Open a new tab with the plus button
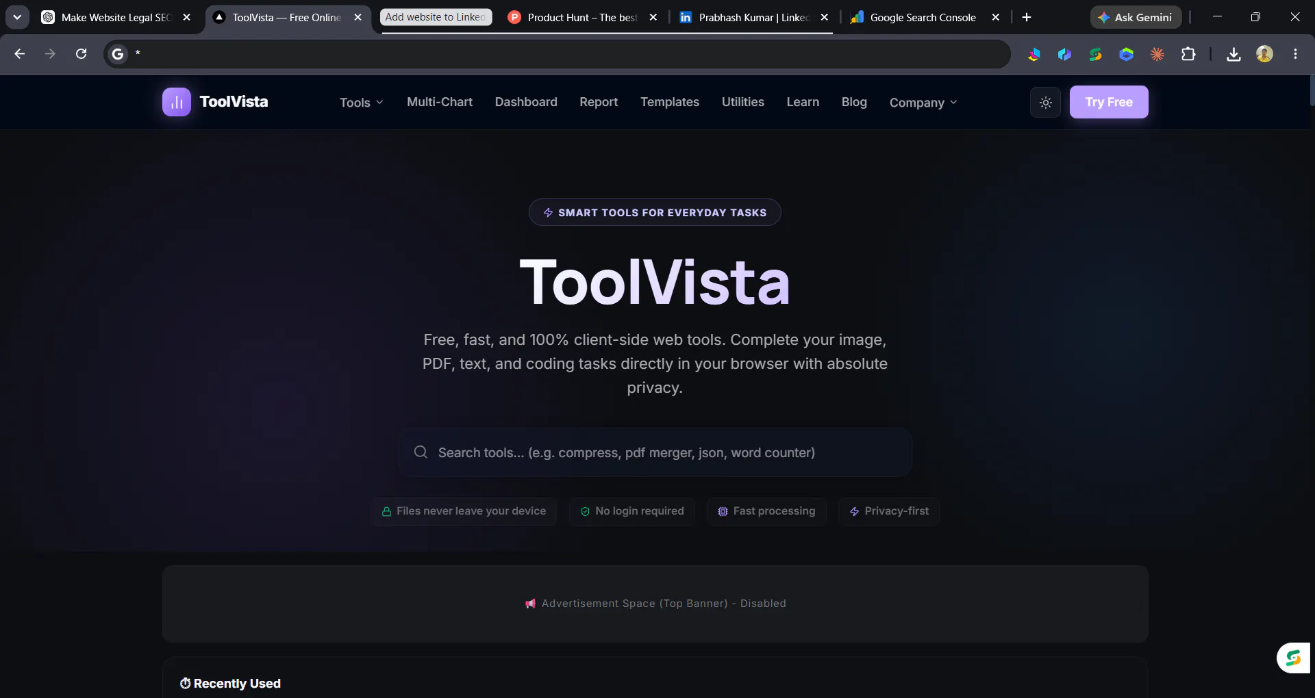The width and height of the screenshot is (1315, 698). tap(1026, 17)
